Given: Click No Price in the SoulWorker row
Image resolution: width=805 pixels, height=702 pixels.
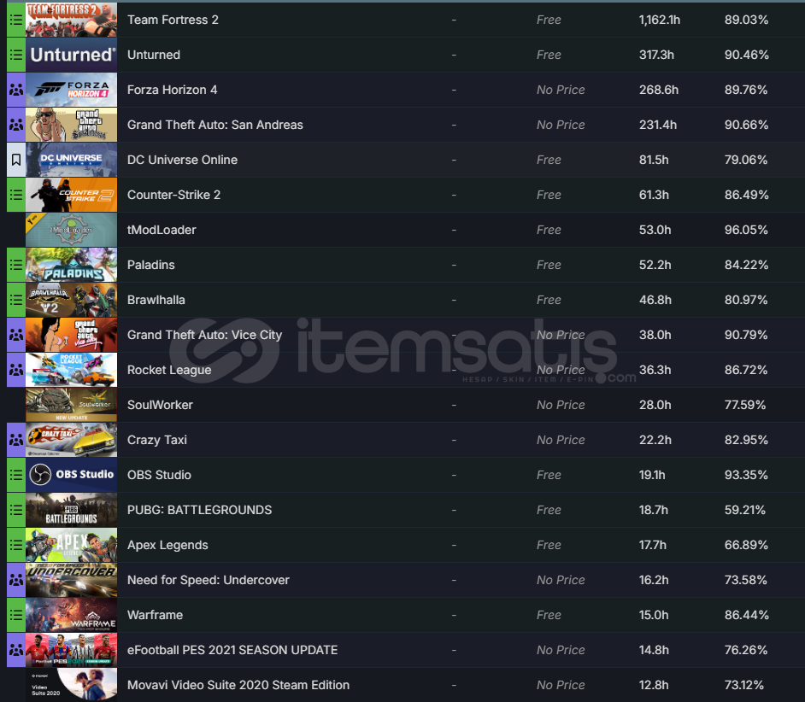Looking at the screenshot, I should pos(561,405).
